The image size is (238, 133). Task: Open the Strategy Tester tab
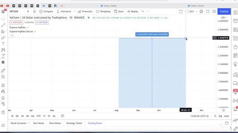74,123
